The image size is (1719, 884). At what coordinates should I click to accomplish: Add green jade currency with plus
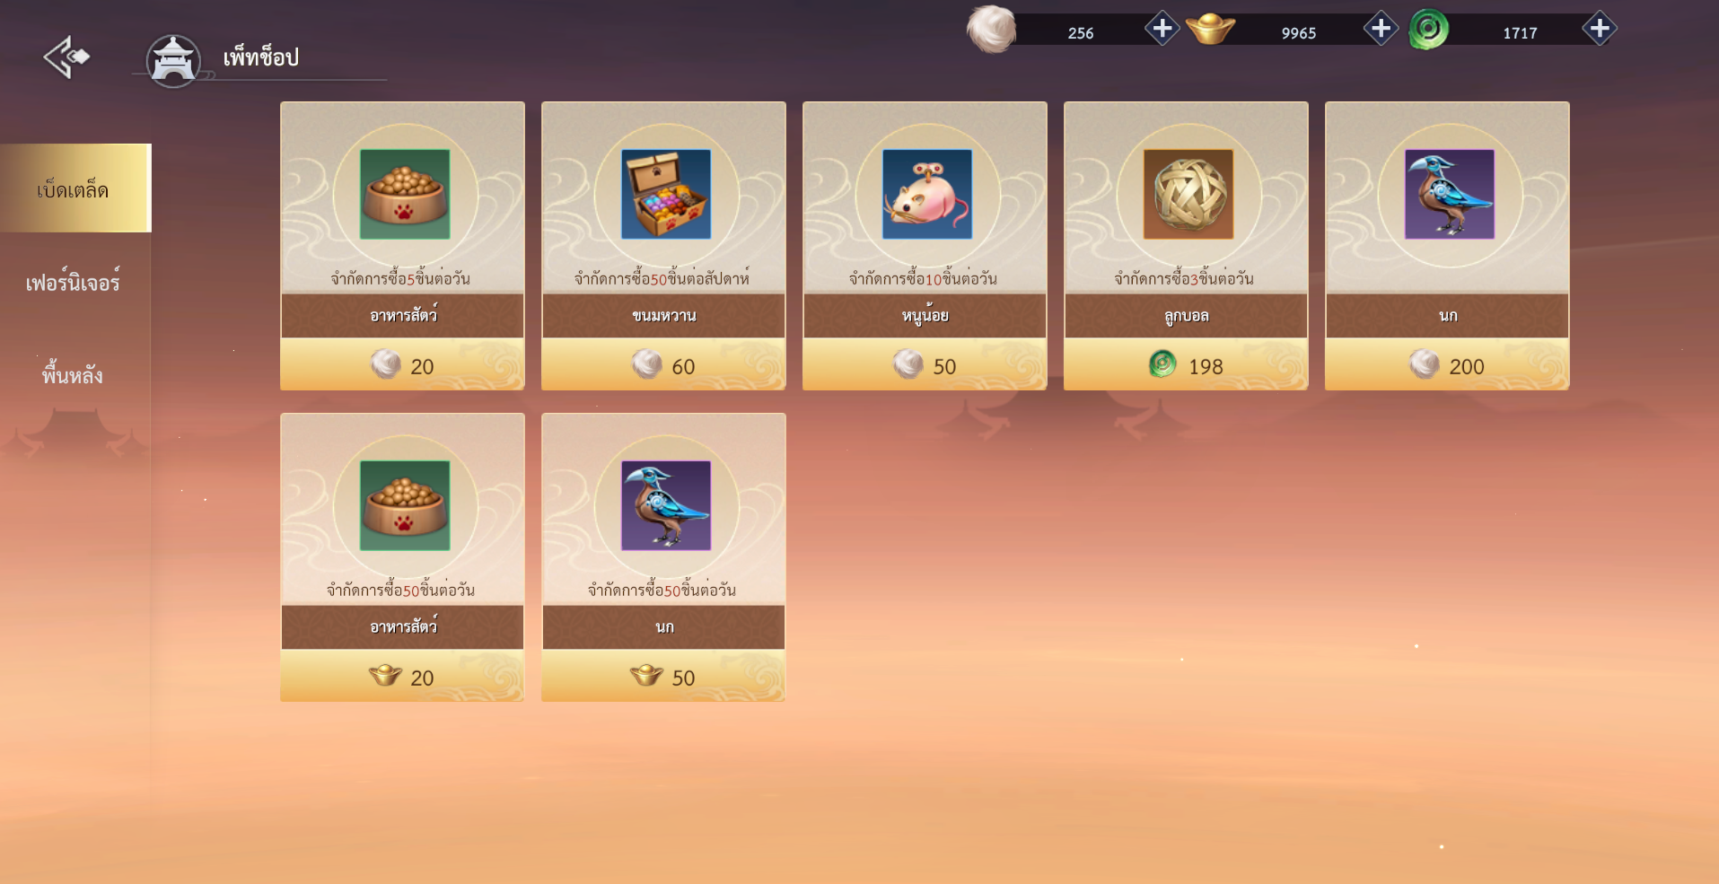click(1599, 29)
